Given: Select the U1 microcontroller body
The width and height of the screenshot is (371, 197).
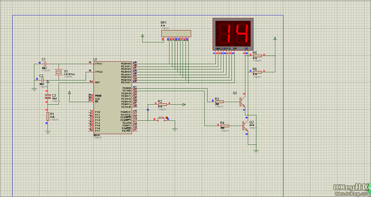Looking at the screenshot, I should (x=113, y=98).
